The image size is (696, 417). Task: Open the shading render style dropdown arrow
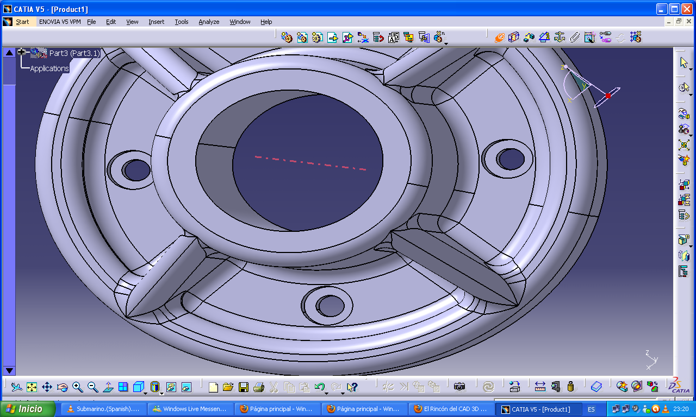(x=162, y=393)
